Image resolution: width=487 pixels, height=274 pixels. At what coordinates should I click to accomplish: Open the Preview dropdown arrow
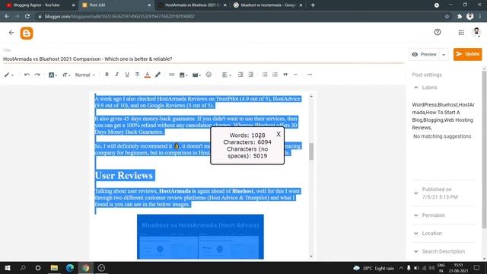coord(444,55)
